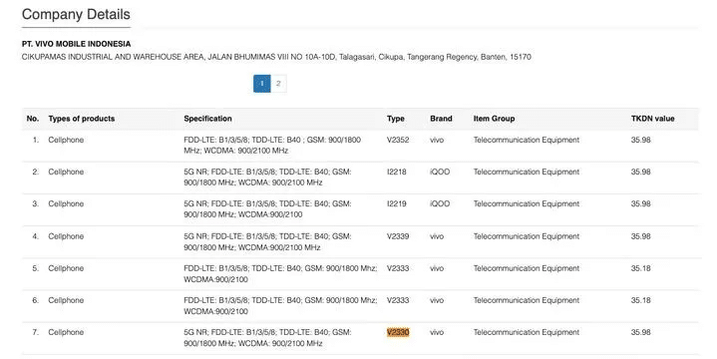Click Cellphone in row 6
Image resolution: width=717 pixels, height=359 pixels.
pos(66,300)
